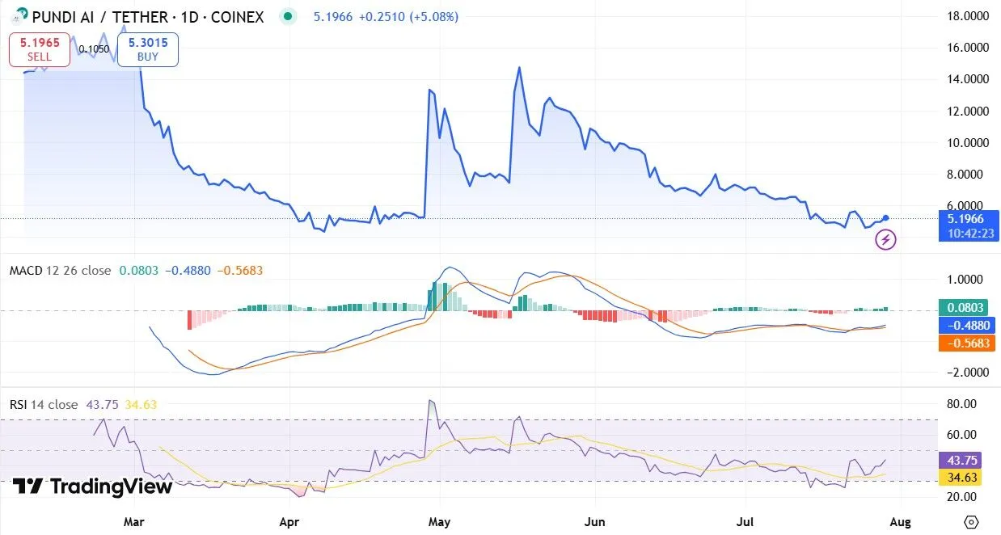Click the May label on time axis
Image resolution: width=1001 pixels, height=535 pixels.
439,522
